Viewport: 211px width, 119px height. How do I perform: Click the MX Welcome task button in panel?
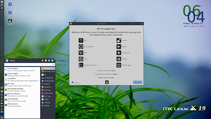click(x=2, y=8)
